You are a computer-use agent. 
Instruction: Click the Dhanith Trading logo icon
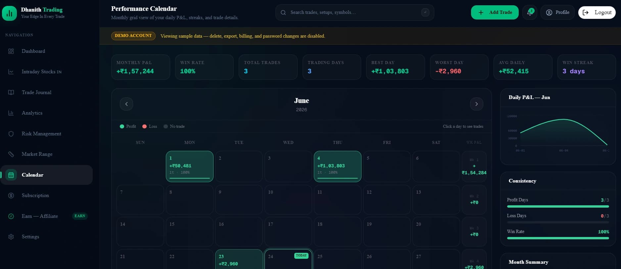coord(9,13)
